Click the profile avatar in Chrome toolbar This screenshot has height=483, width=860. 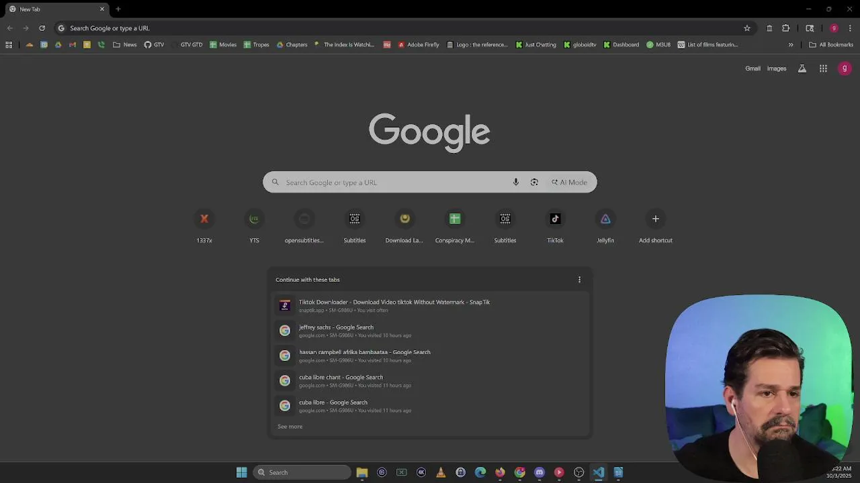(834, 28)
